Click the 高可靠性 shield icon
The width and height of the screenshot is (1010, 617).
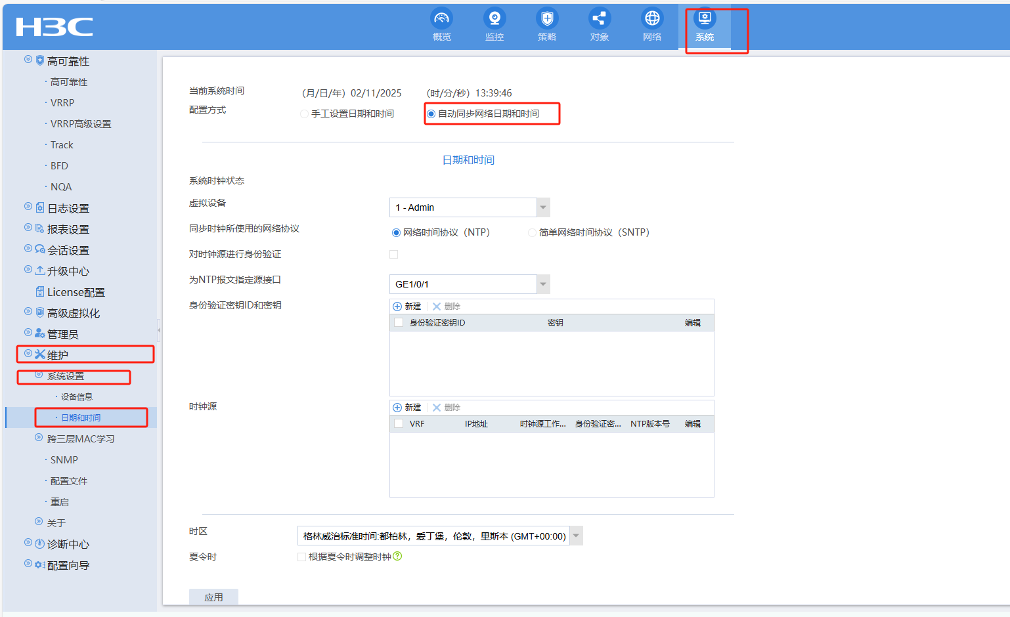click(x=40, y=61)
